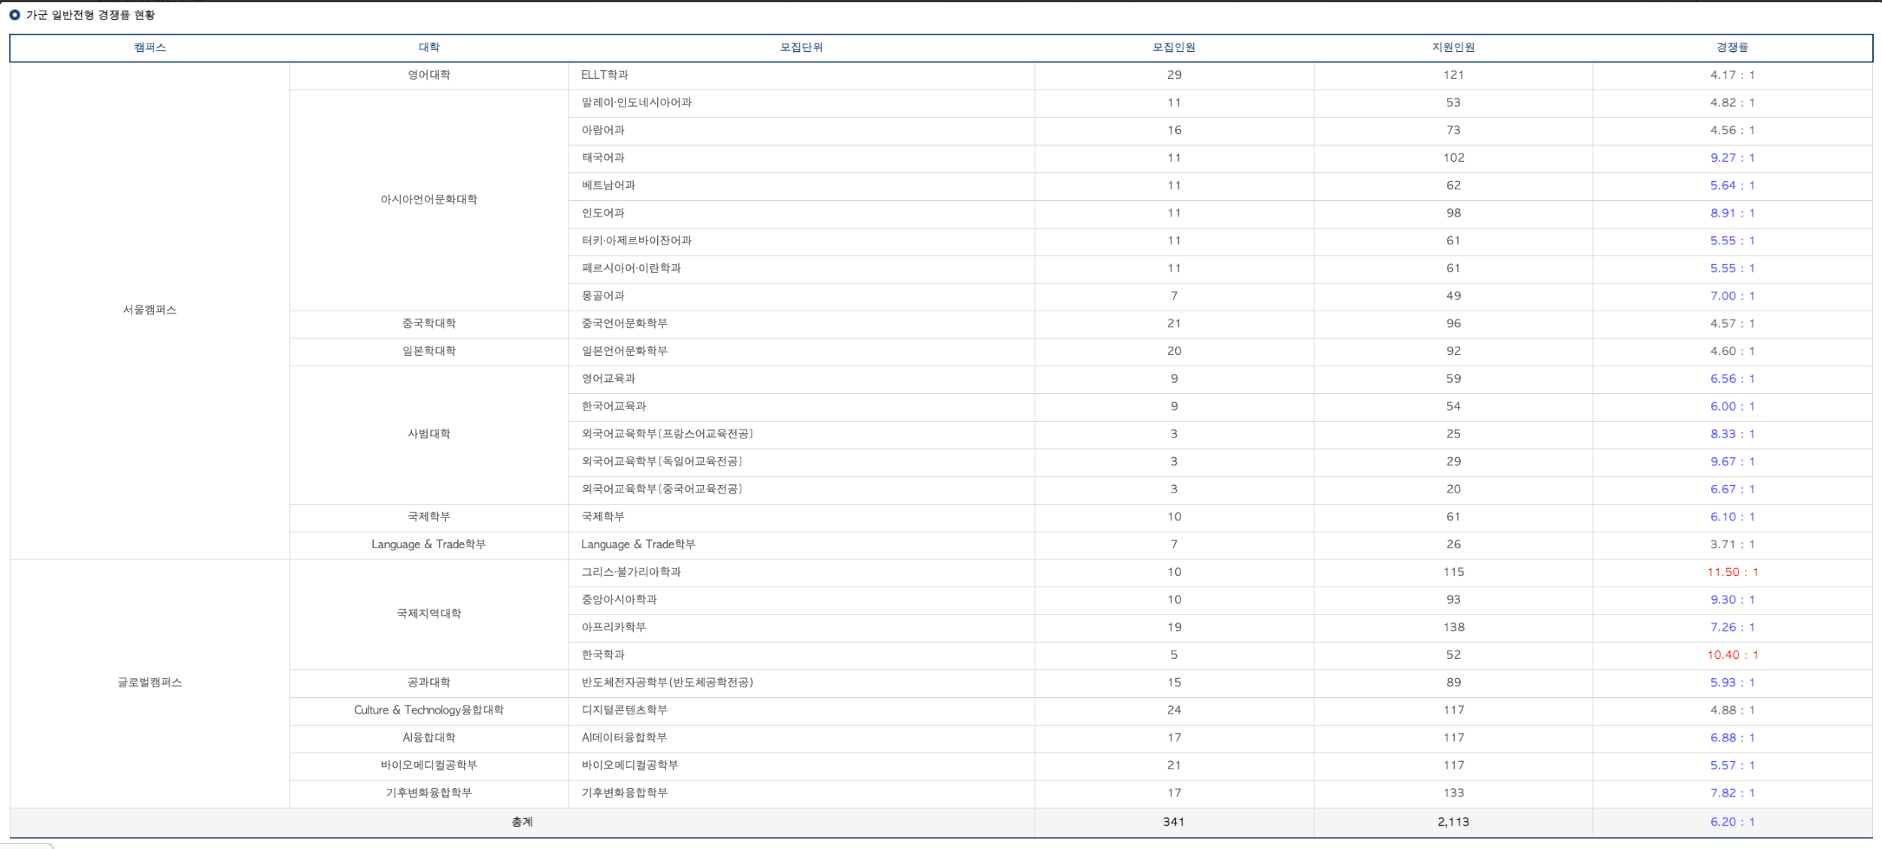
Task: Click the overall ratio 6.20 : 1
Action: tap(1732, 822)
